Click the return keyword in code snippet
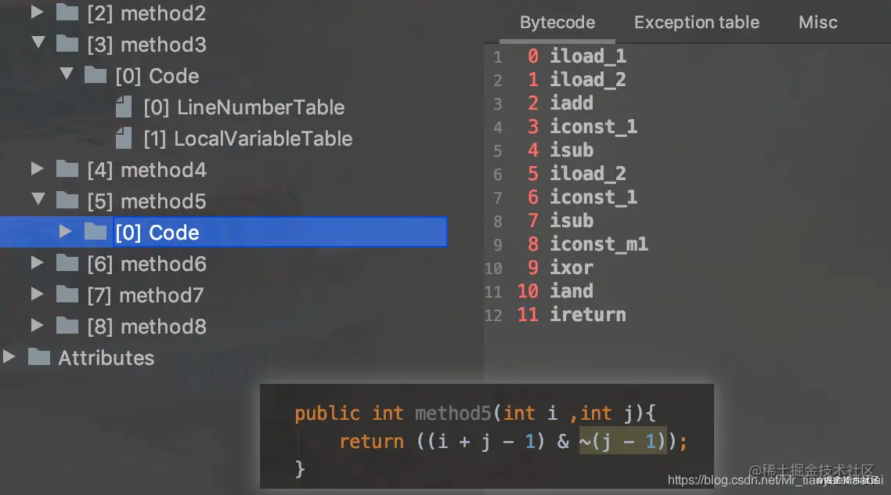Viewport: 891px width, 495px height. click(372, 442)
